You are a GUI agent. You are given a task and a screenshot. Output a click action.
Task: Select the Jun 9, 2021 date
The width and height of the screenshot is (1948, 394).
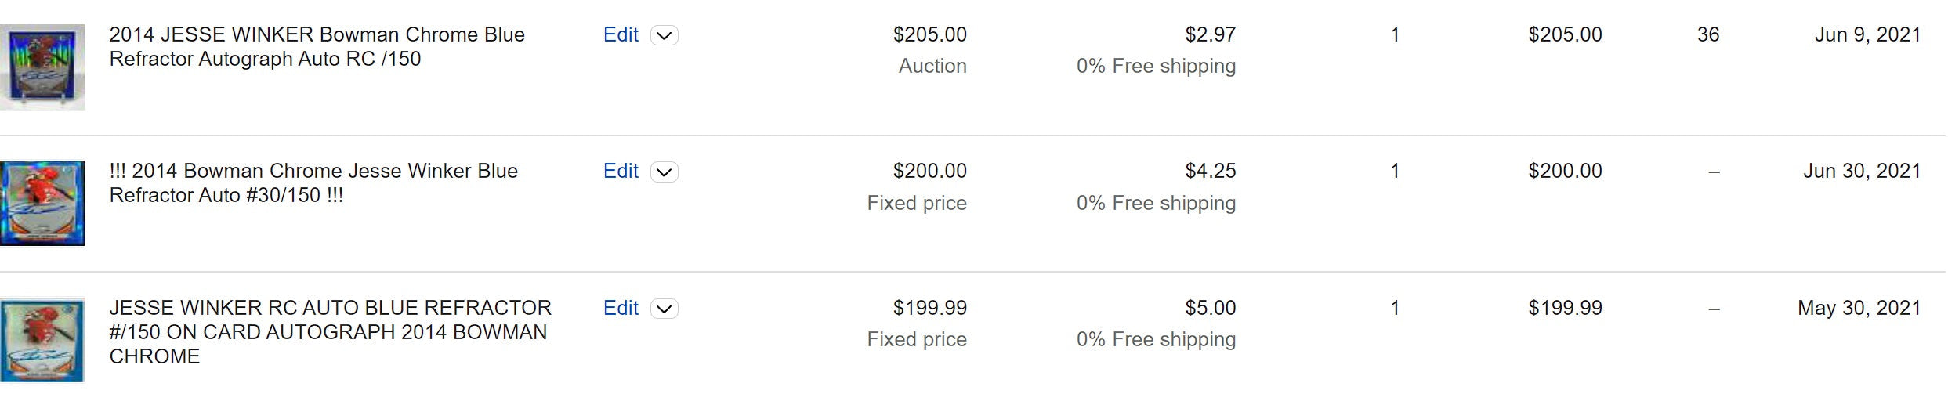tap(1867, 35)
